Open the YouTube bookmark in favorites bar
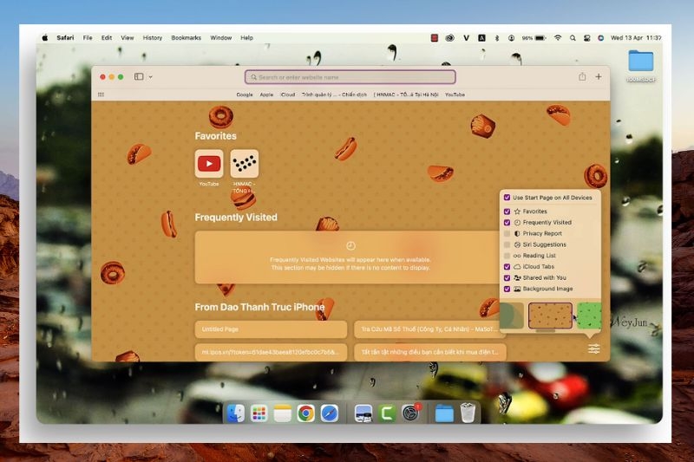The width and height of the screenshot is (694, 462). (x=455, y=94)
